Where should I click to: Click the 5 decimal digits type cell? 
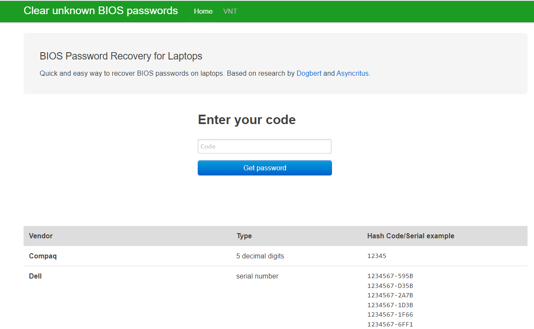point(260,256)
